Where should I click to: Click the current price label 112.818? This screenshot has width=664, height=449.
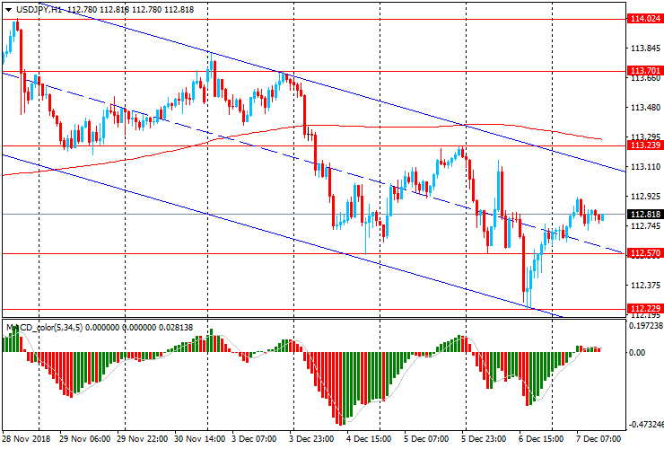[x=645, y=215]
